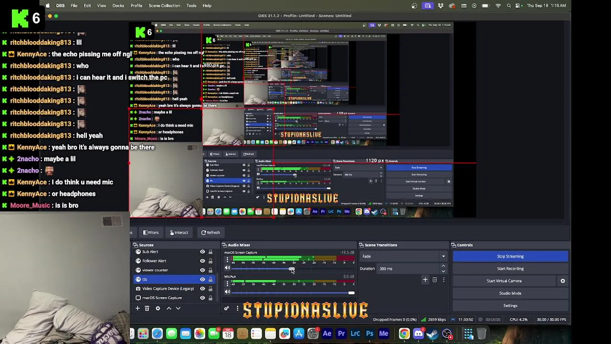Open advanced audio properties gears icon
The image size is (611, 344).
click(x=227, y=308)
